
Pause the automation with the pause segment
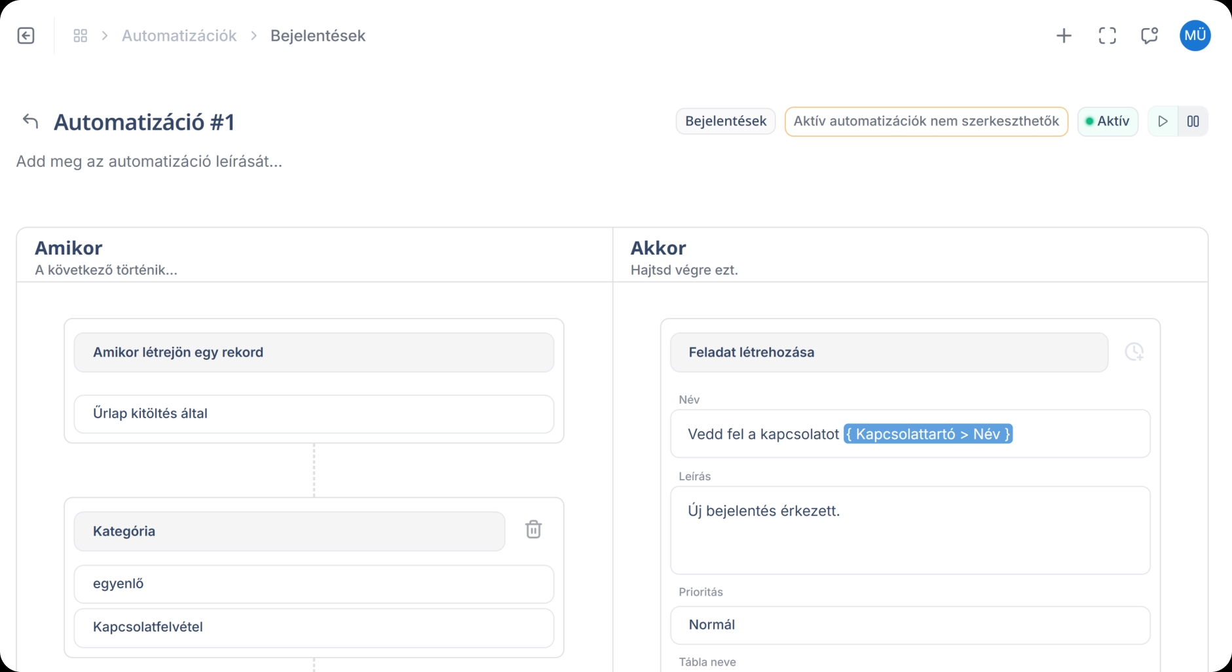[x=1193, y=121]
